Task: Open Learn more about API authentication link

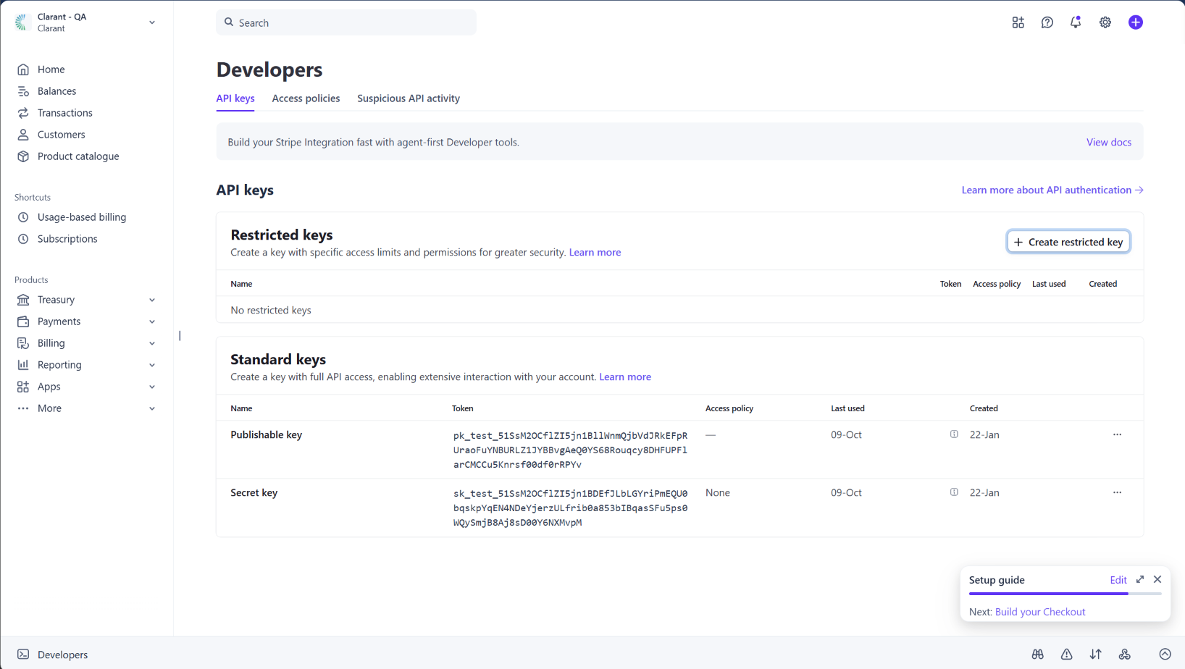Action: [1052, 190]
